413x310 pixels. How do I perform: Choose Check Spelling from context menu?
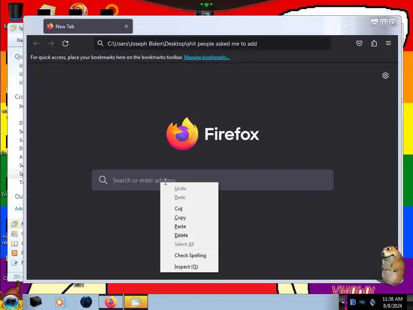click(x=190, y=256)
